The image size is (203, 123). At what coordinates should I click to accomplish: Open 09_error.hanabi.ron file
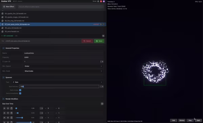click(x=12, y=31)
